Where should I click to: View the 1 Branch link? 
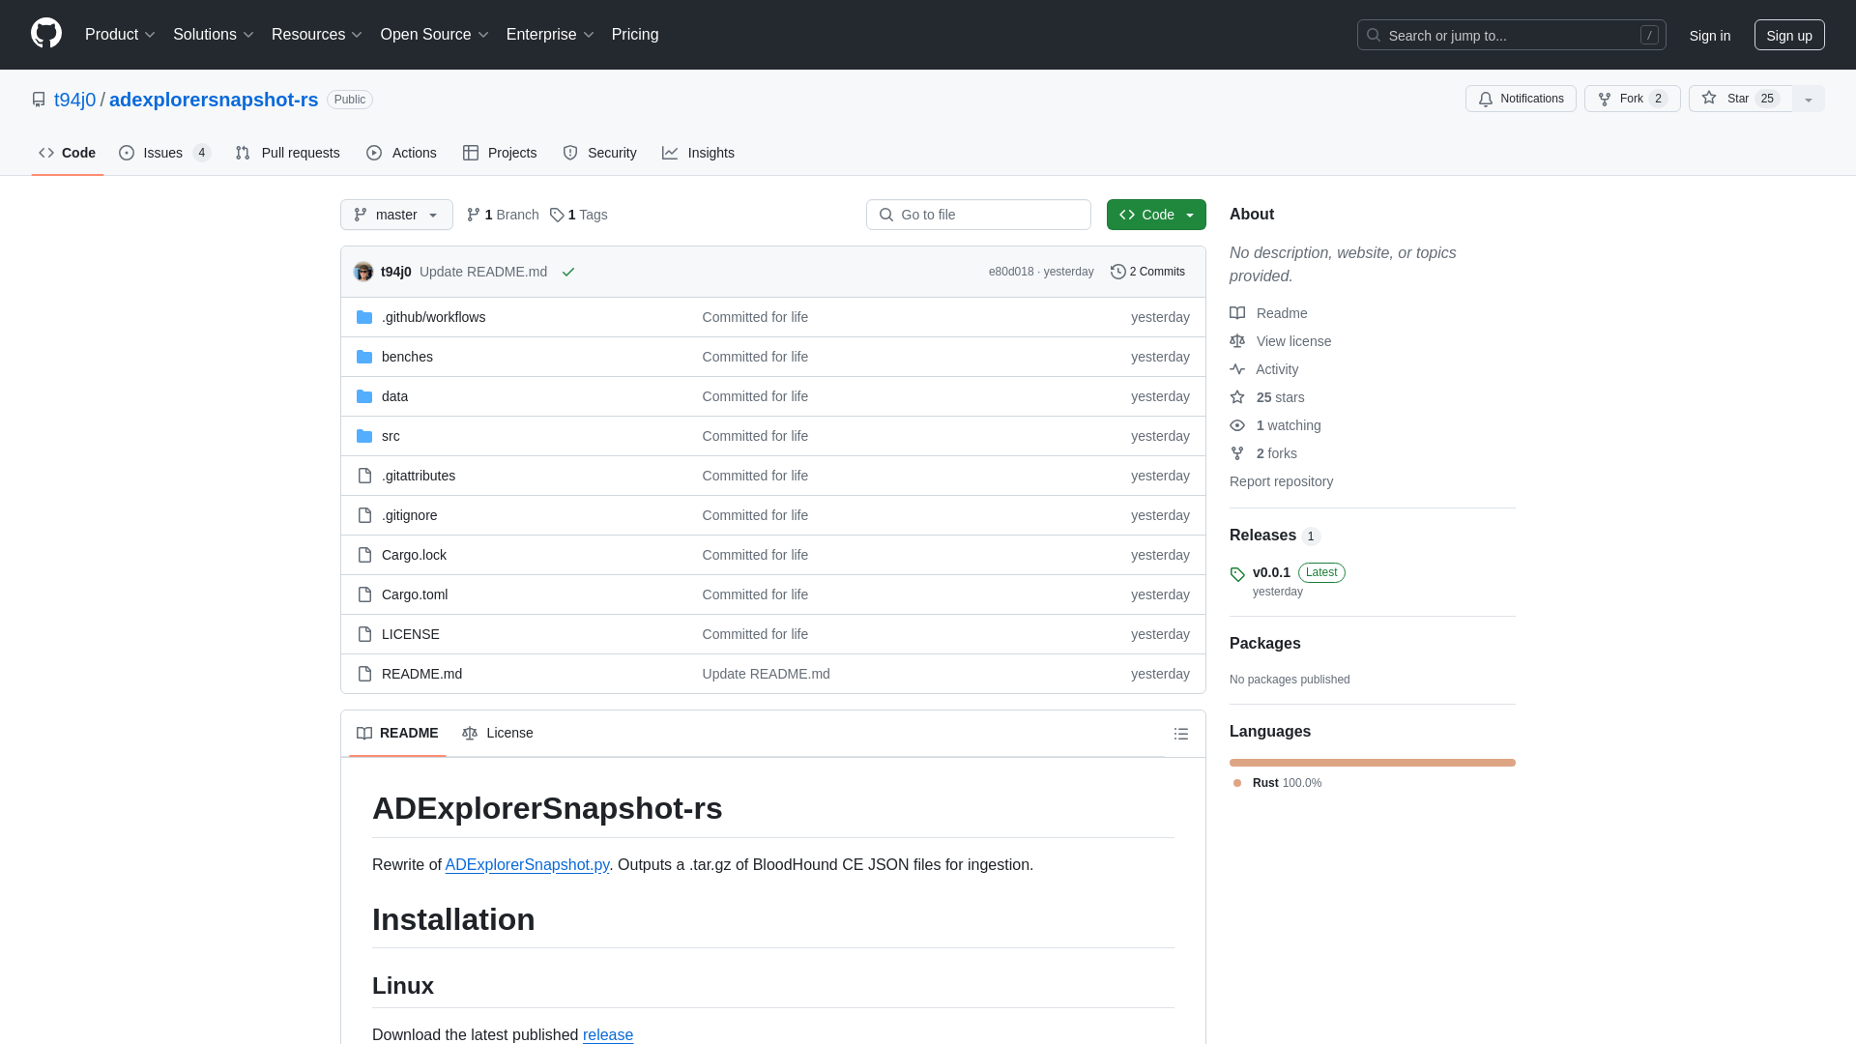click(x=503, y=215)
